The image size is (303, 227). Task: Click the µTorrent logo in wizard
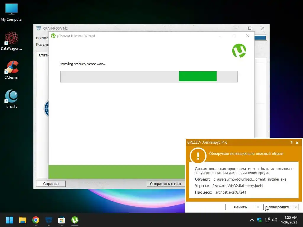coord(239,51)
